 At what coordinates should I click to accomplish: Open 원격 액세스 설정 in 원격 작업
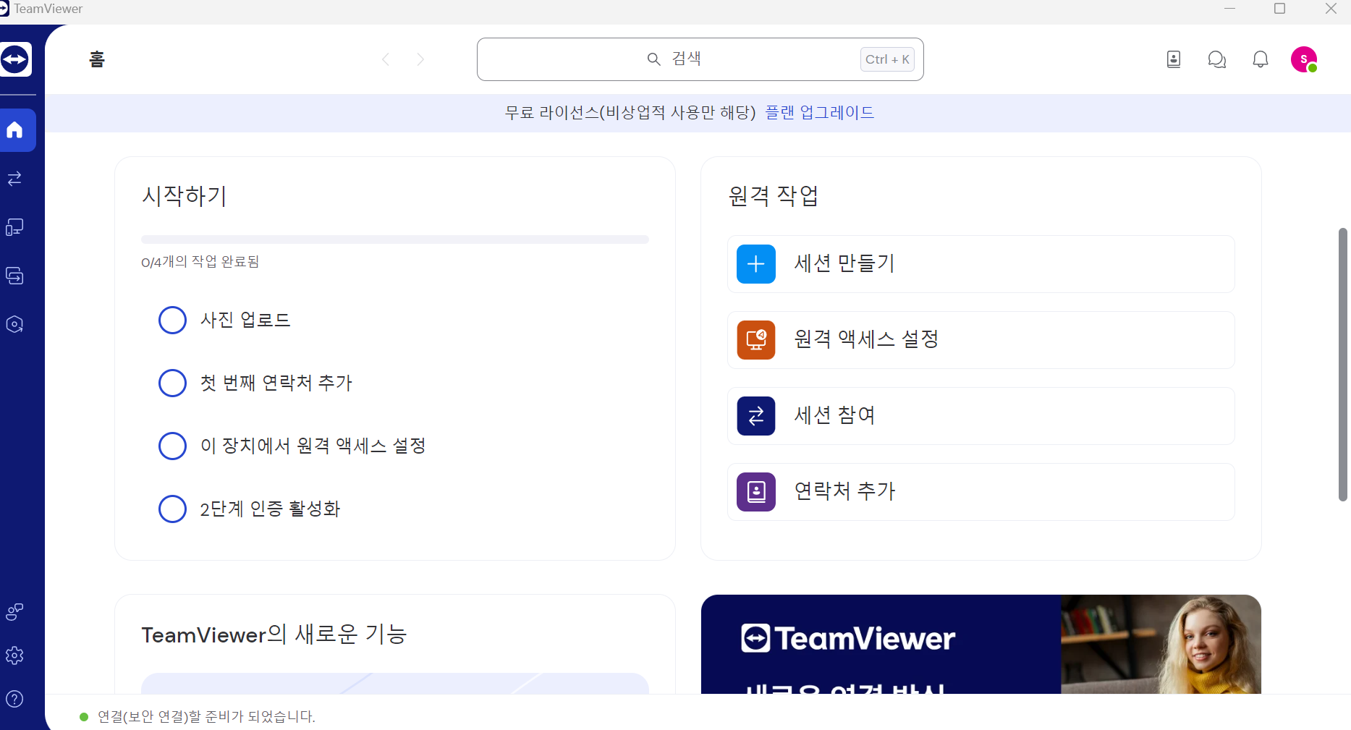coord(980,340)
